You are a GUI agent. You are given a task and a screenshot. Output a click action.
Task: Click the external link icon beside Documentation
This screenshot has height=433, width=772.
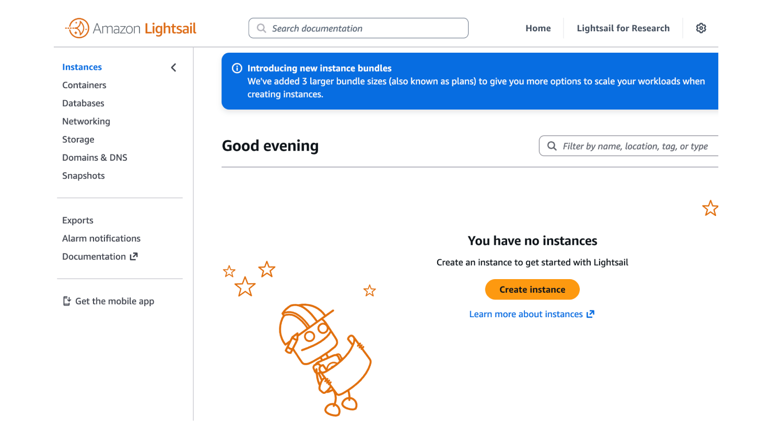[134, 257]
